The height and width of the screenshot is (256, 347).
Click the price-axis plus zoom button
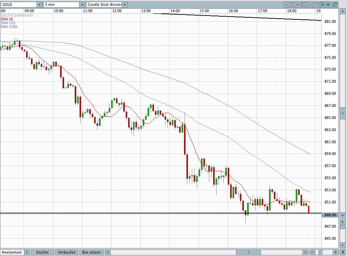[342, 222]
